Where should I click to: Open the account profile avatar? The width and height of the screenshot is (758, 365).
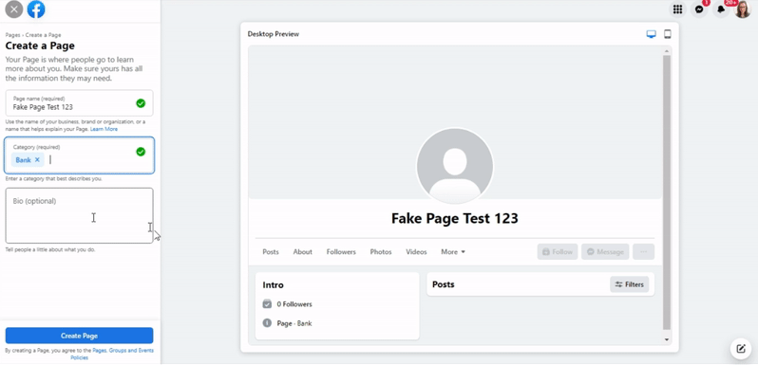point(743,9)
